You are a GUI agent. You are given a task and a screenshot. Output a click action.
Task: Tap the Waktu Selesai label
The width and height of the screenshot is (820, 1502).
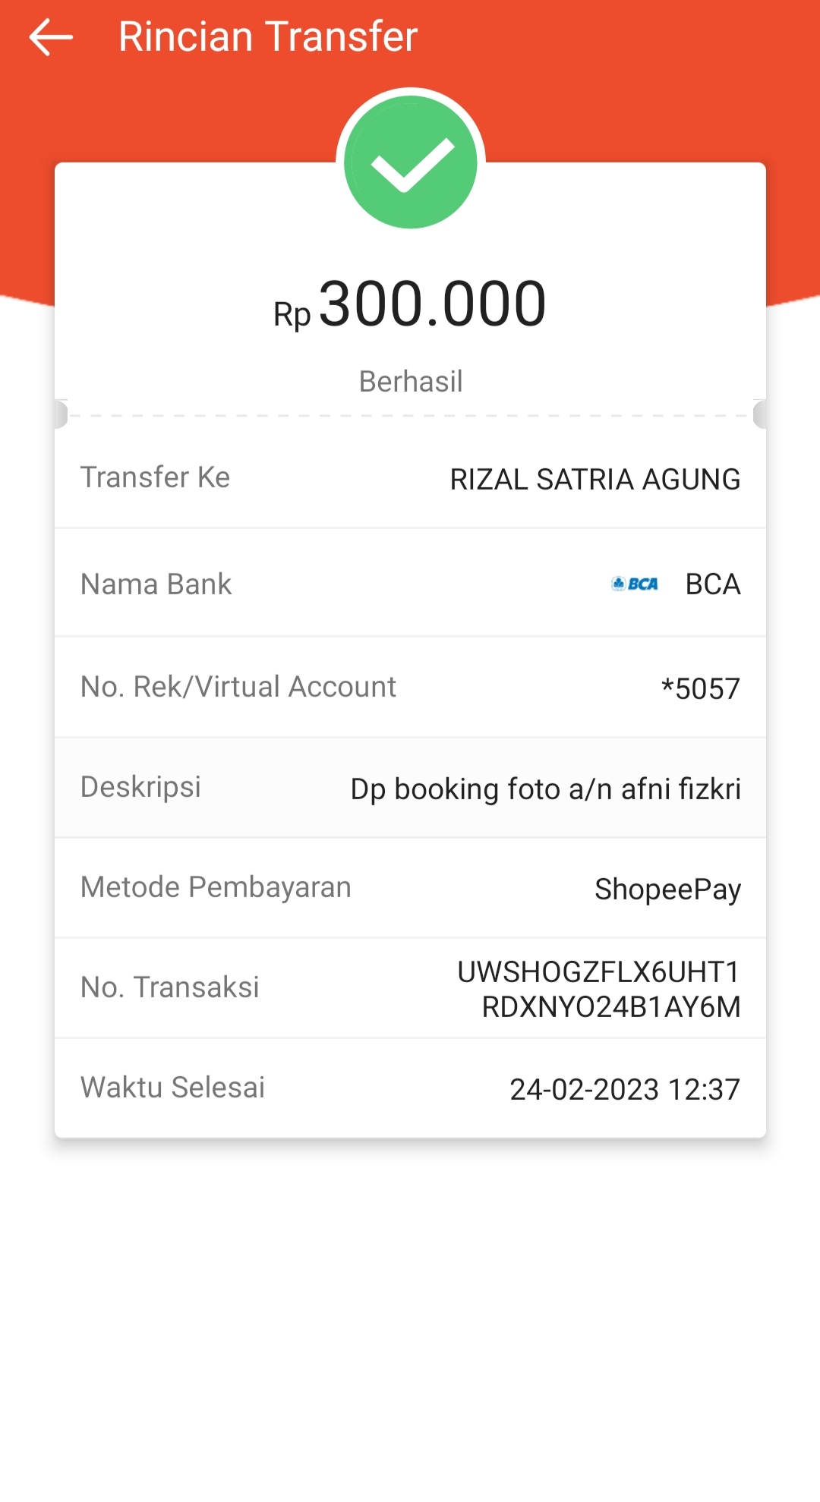[172, 1088]
